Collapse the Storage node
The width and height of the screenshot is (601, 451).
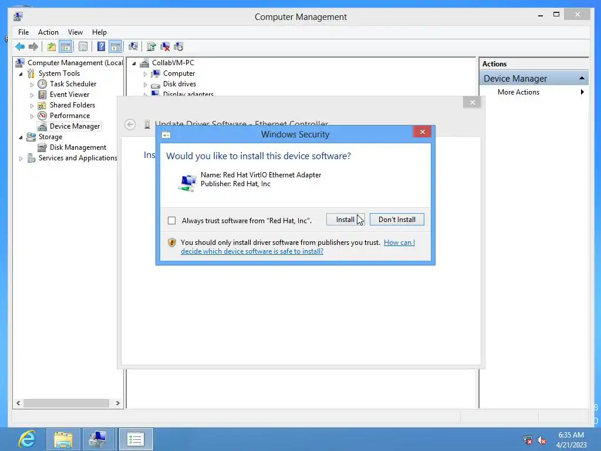21,137
